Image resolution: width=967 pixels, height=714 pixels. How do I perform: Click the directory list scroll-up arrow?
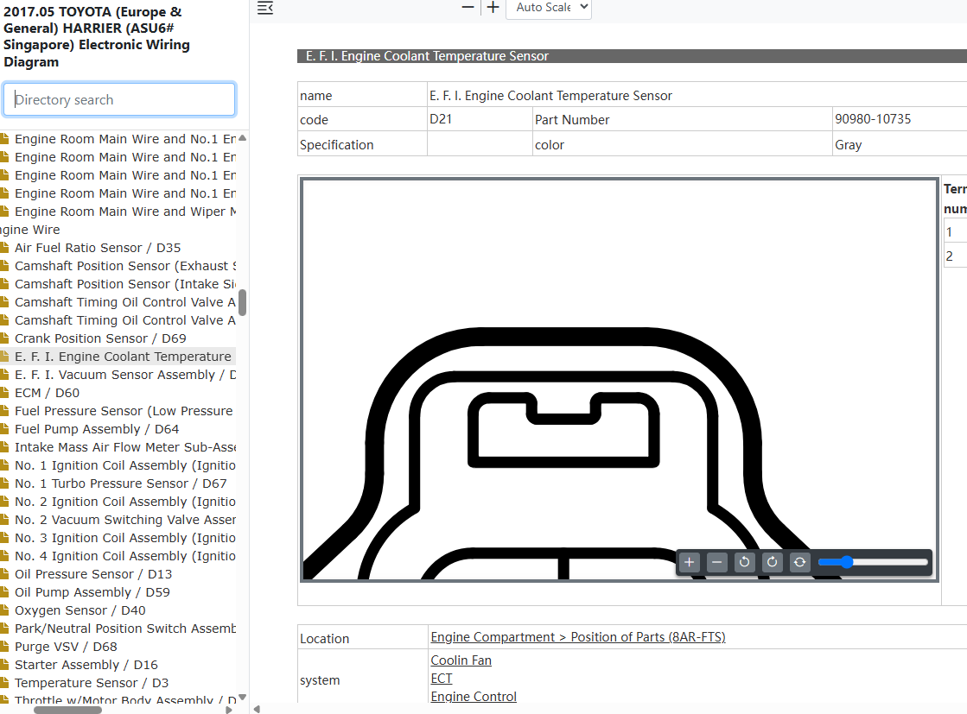[x=242, y=138]
